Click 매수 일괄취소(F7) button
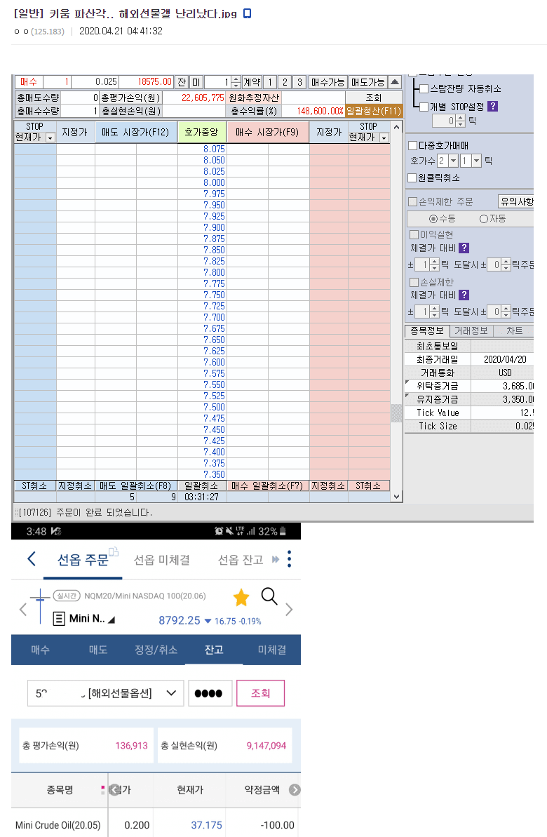 tap(266, 486)
